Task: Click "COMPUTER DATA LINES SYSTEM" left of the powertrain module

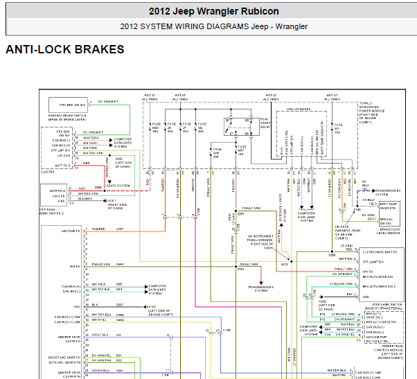Action: point(308,330)
